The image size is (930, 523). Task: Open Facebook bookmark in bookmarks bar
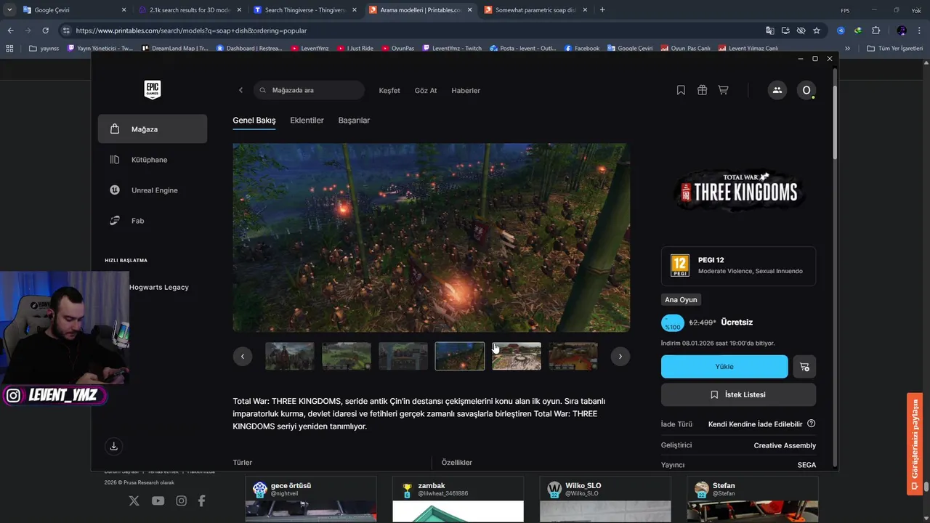[x=581, y=48]
